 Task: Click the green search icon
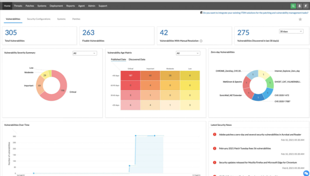[x=293, y=6]
